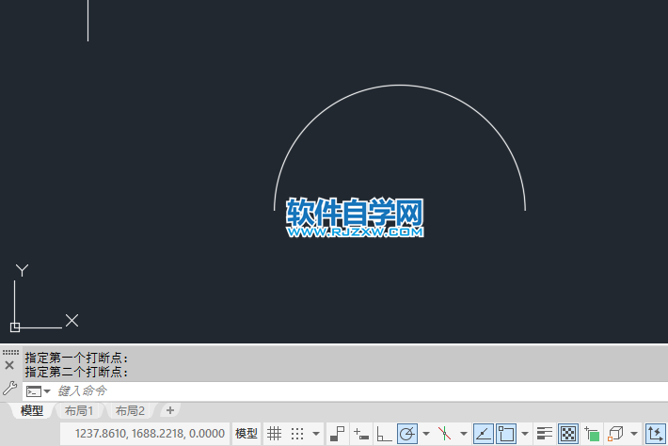This screenshot has width=668, height=446.
Task: Toggle transparency checkered icon
Action: tap(568, 434)
